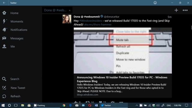Open the three-dot more options menu
The width and height of the screenshot is (192, 108).
(x=185, y=10)
